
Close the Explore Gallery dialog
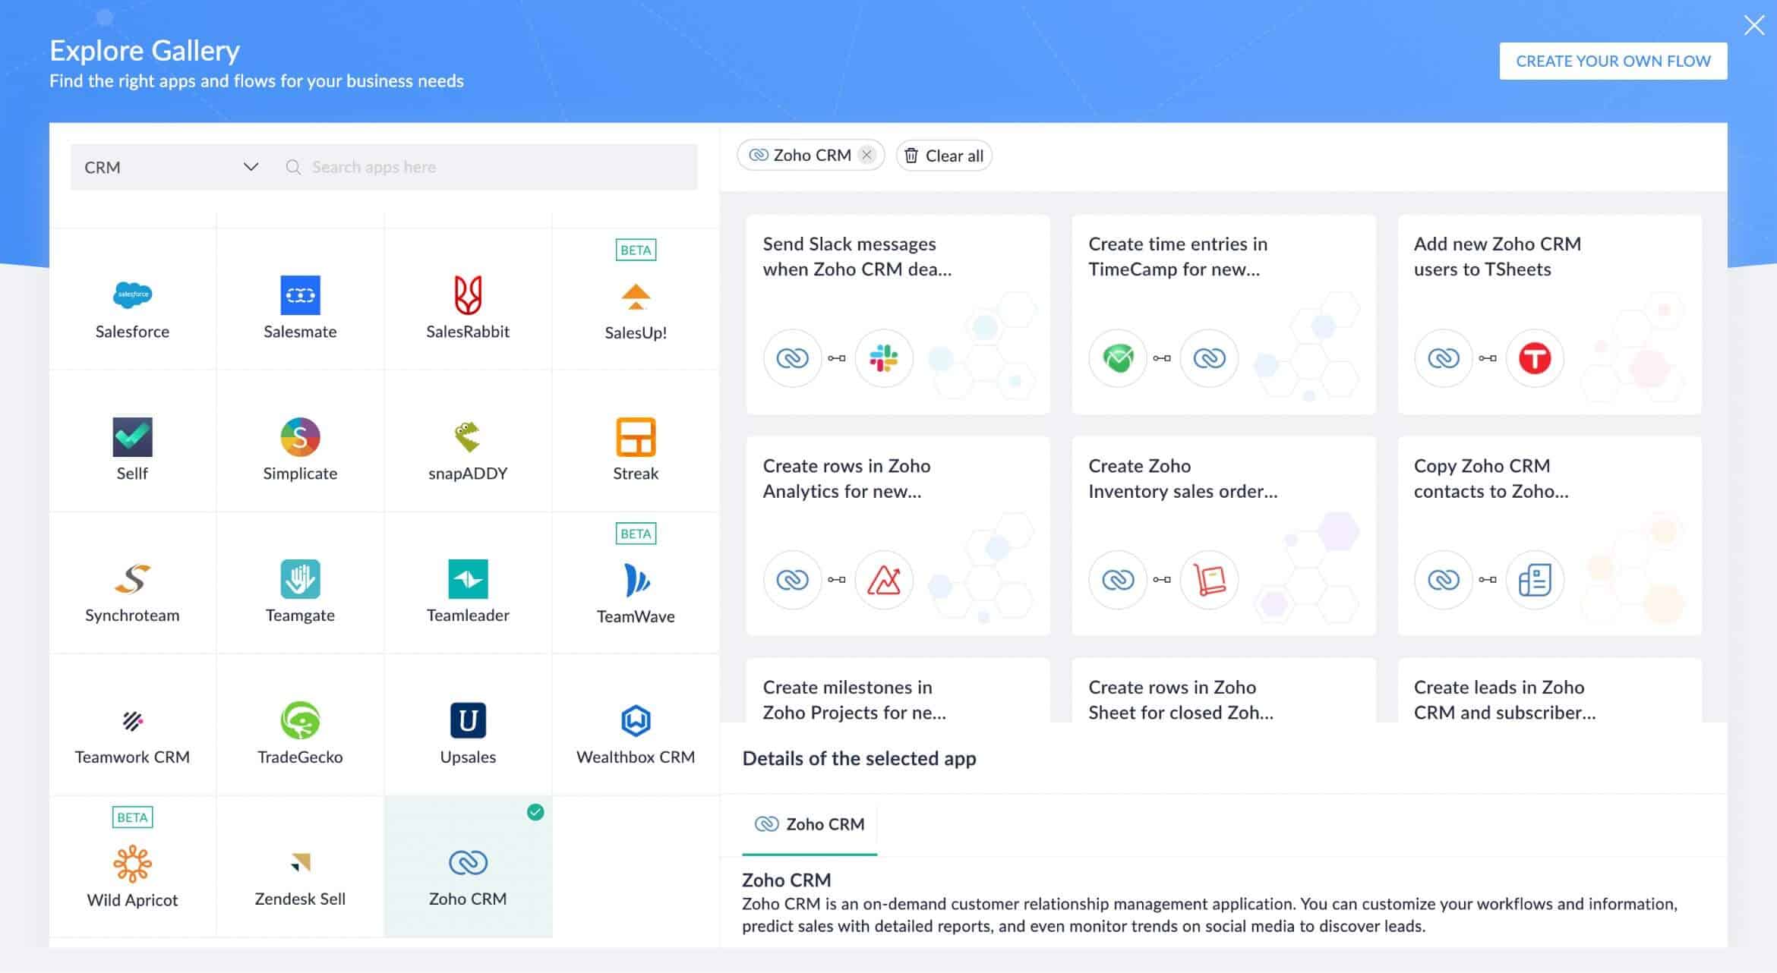[x=1753, y=25]
